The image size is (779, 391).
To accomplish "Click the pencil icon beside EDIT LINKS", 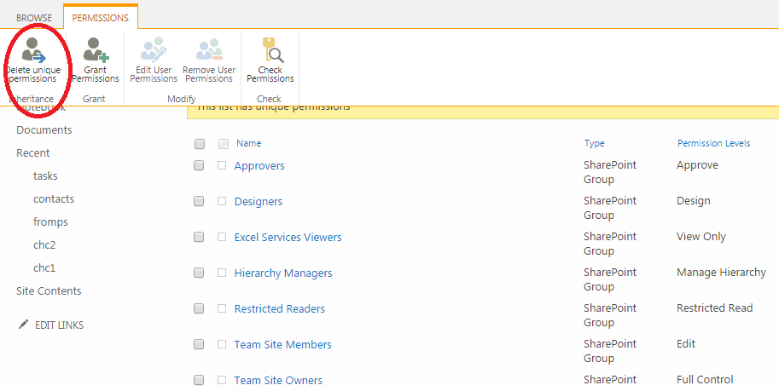I will click(23, 325).
